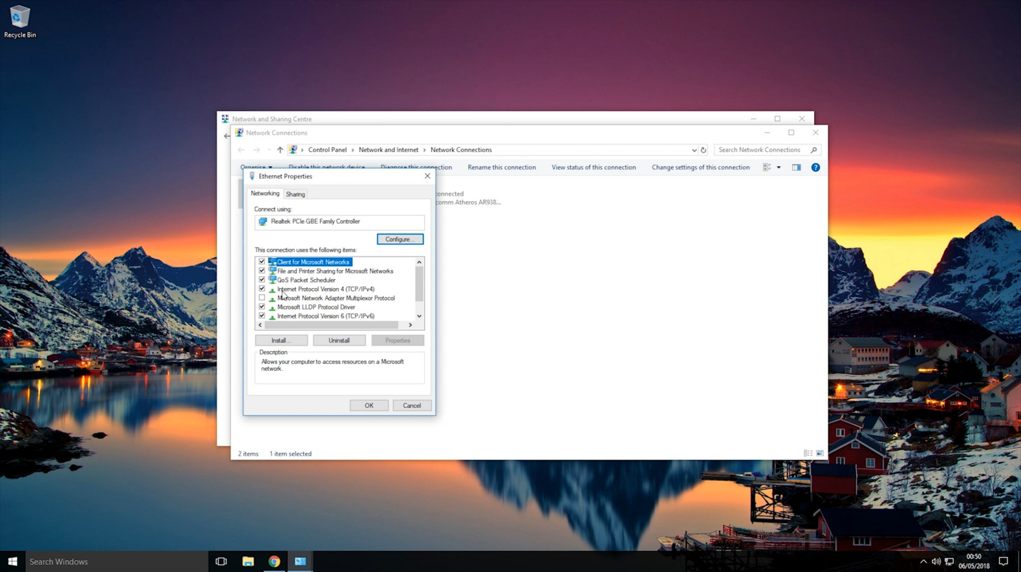The width and height of the screenshot is (1021, 572).
Task: Toggle the QoS Packet Scheduler checkbox
Action: tap(262, 280)
